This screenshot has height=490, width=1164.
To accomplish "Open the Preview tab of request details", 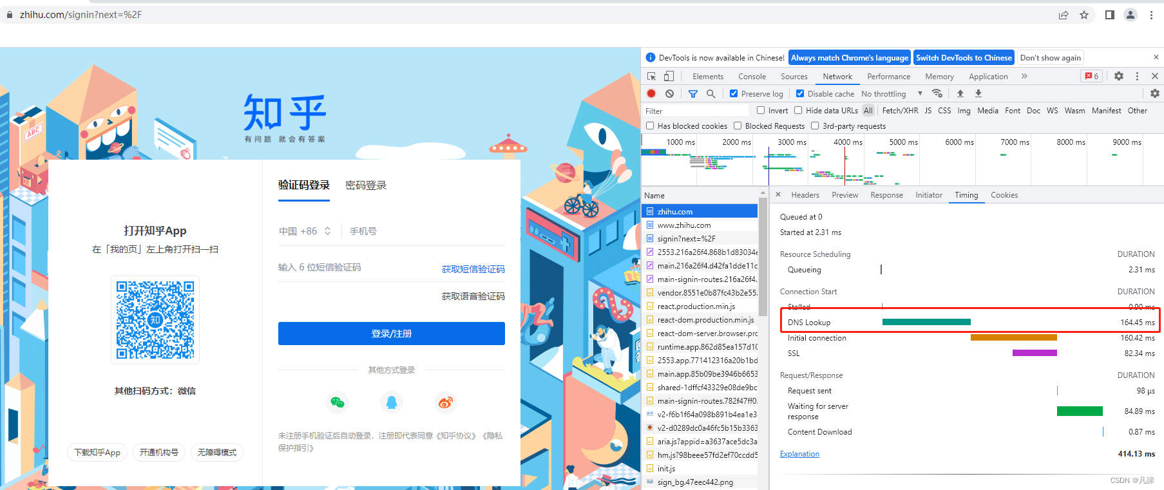I will (844, 194).
